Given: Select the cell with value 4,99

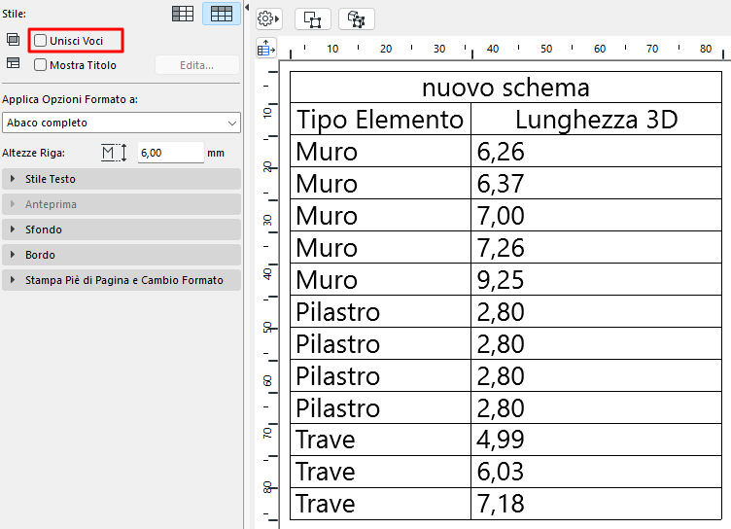Looking at the screenshot, I should pos(596,440).
